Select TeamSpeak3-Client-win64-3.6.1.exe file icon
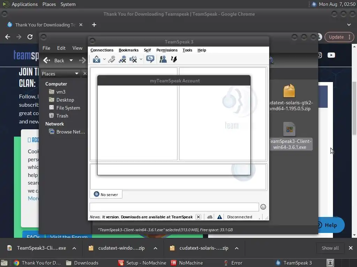This screenshot has height=267, width=357. tap(289, 129)
